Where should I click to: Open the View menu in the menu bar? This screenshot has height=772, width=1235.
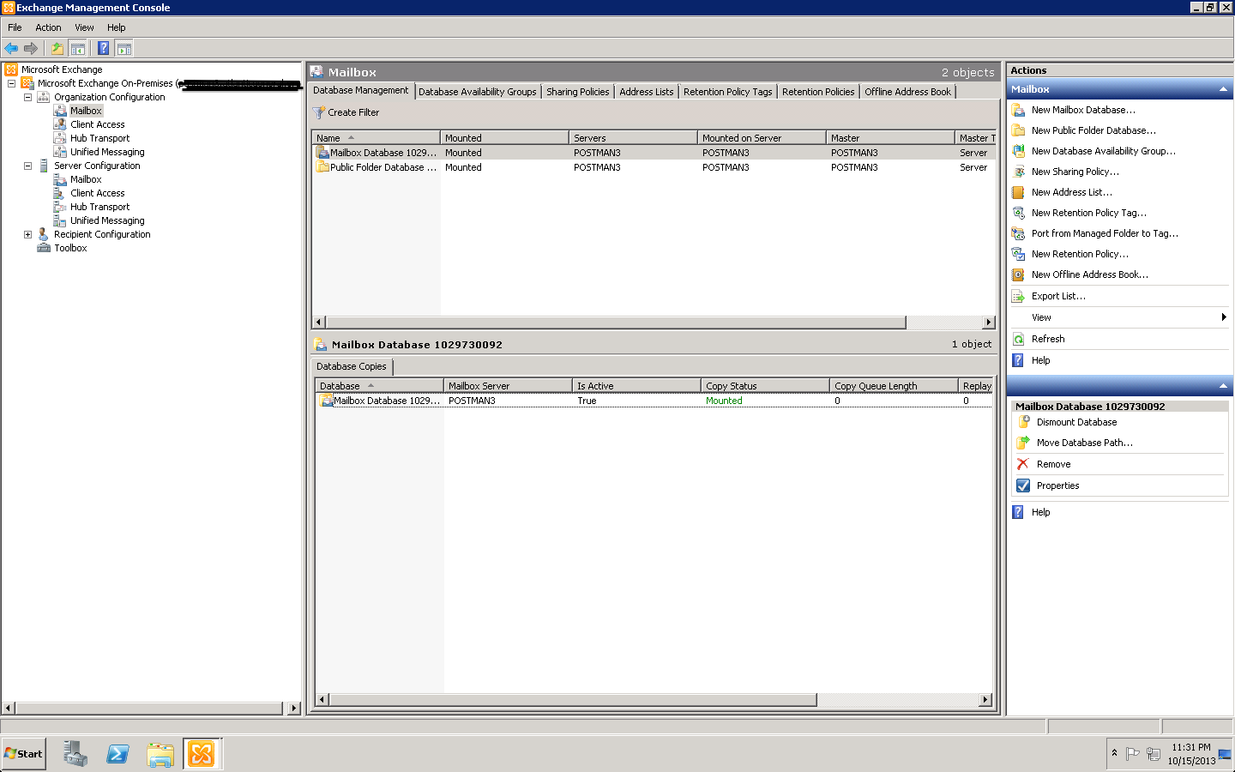84,27
